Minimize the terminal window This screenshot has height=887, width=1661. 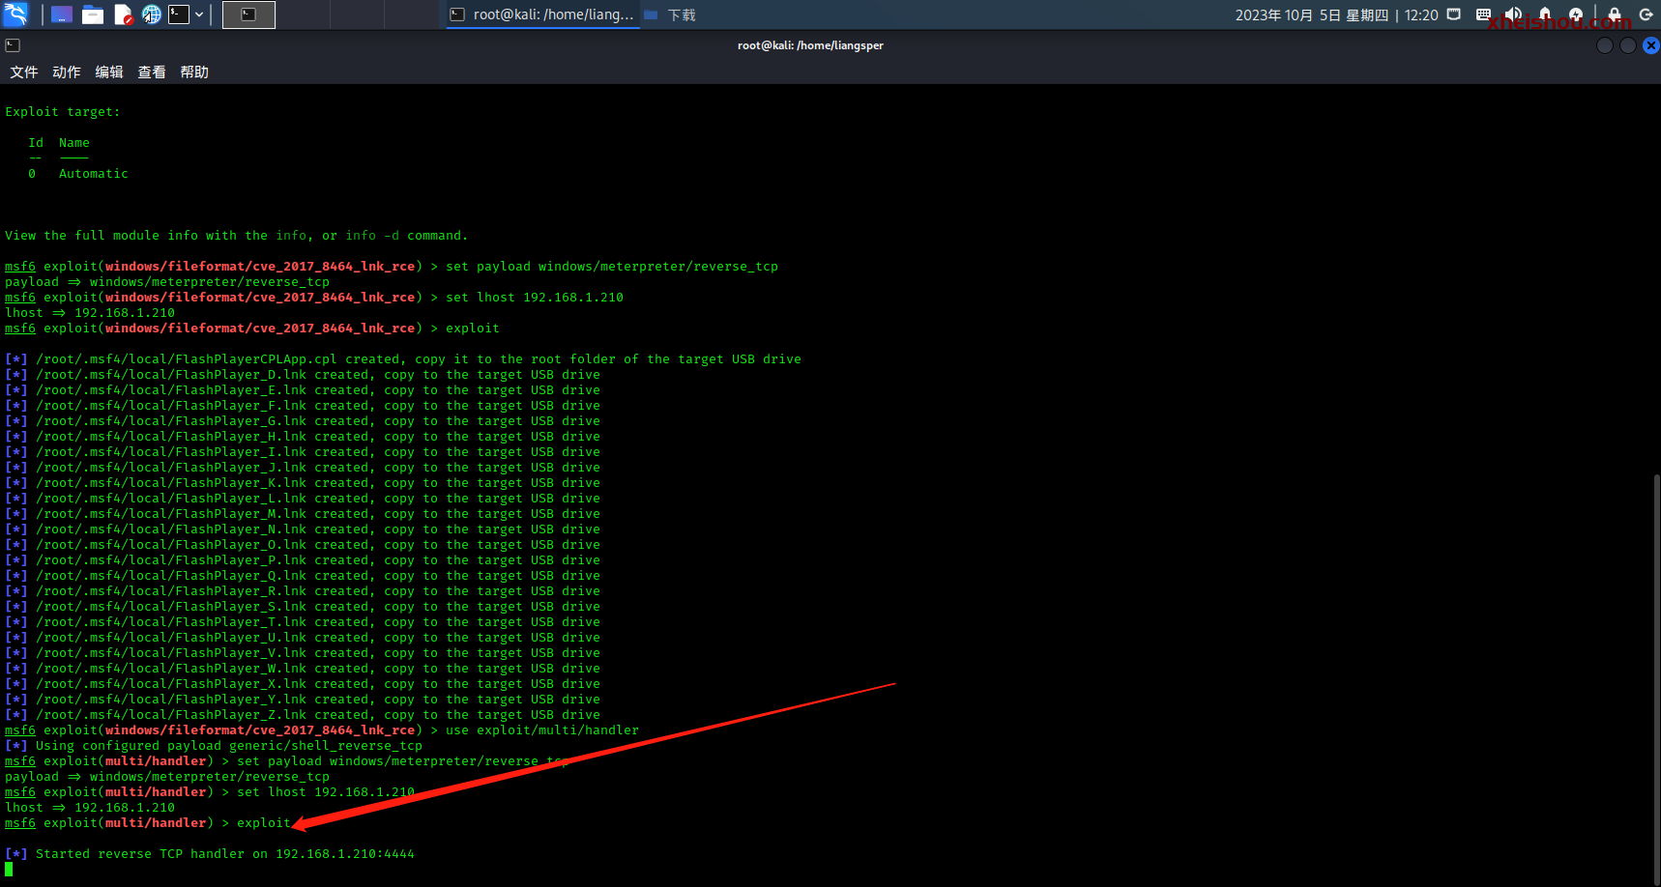[x=1605, y=45]
